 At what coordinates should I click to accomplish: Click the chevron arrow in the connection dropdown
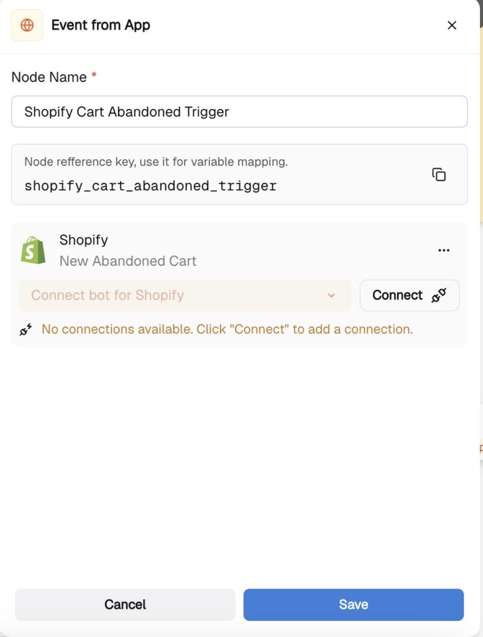click(x=331, y=295)
